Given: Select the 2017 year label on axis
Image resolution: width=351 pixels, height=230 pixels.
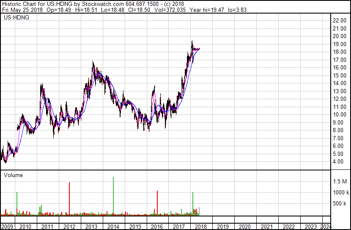Looking at the screenshot, I should [x=179, y=227].
